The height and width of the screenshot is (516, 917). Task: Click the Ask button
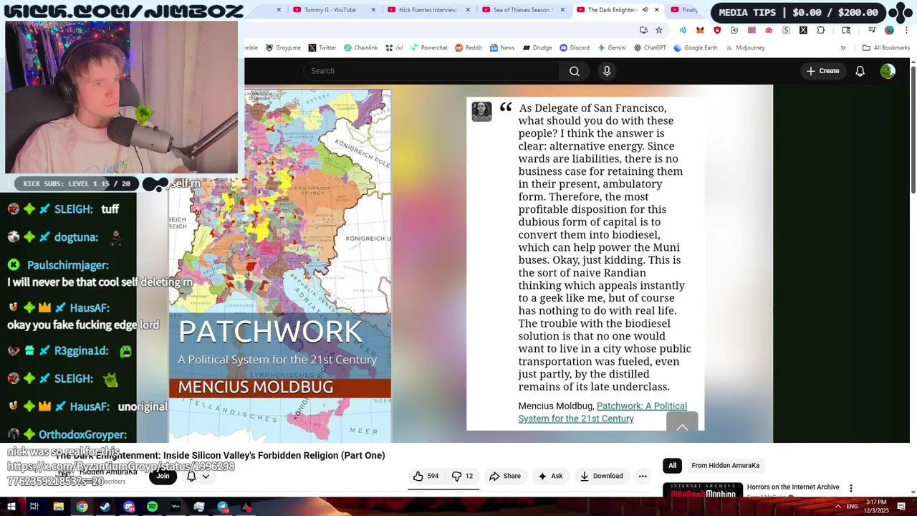click(550, 476)
